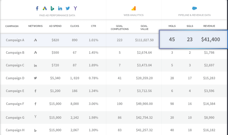This screenshot has height=135, width=228.
Task: Click Campaign D's $5,340 ad spend cell
Action: pyautogui.click(x=54, y=78)
